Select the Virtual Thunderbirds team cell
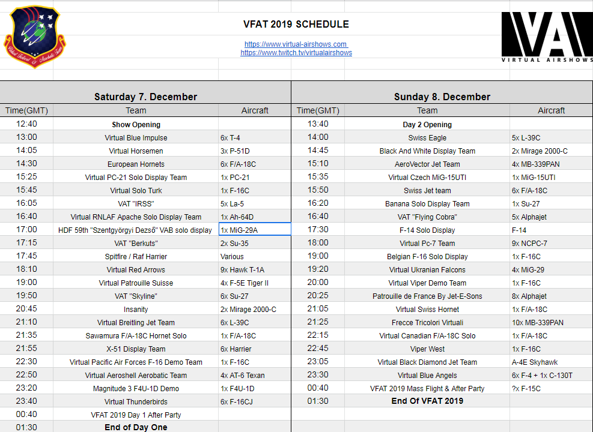 (136, 402)
